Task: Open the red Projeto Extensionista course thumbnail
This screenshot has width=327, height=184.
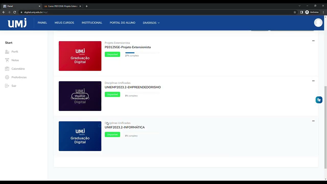Action: coord(80,56)
